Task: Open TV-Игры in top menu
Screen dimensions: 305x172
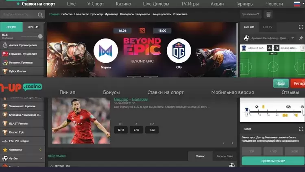Action: click(x=190, y=4)
